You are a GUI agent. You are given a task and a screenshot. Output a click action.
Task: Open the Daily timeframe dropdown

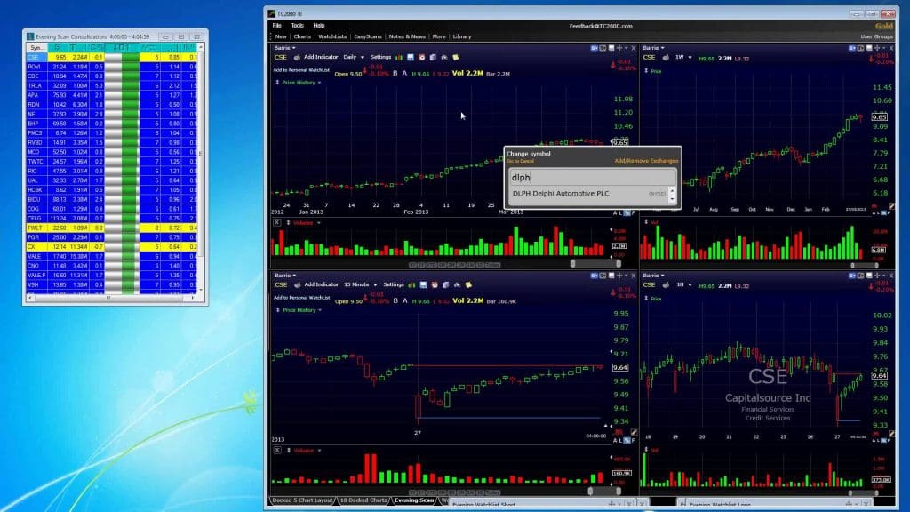[x=354, y=58]
